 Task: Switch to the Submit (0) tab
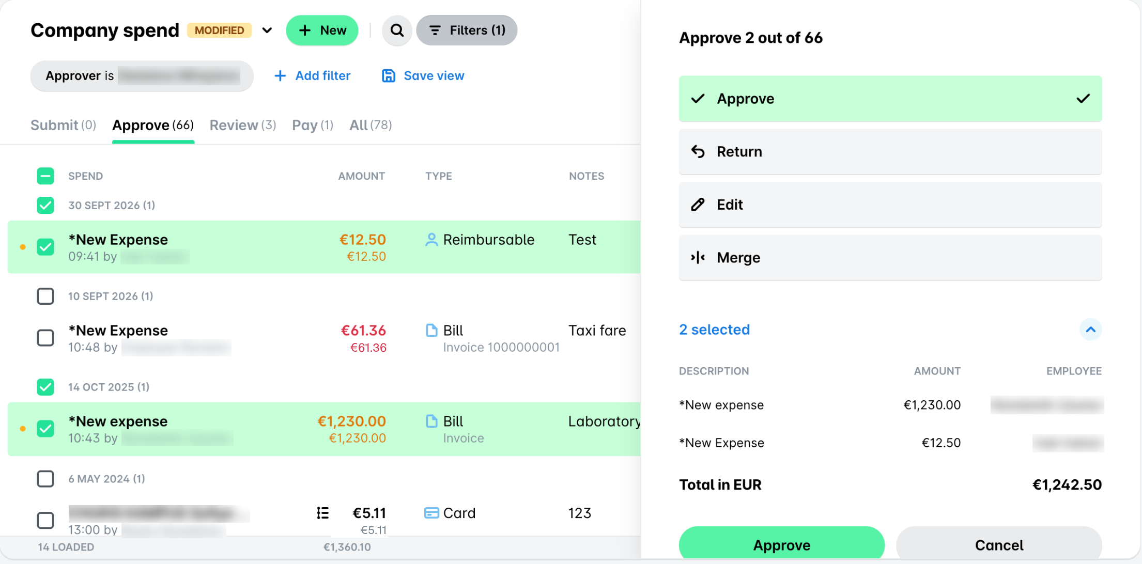(x=63, y=125)
